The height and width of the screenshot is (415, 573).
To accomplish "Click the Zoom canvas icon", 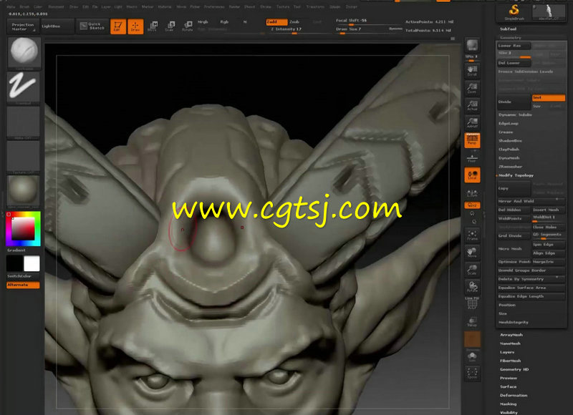I will (472, 88).
